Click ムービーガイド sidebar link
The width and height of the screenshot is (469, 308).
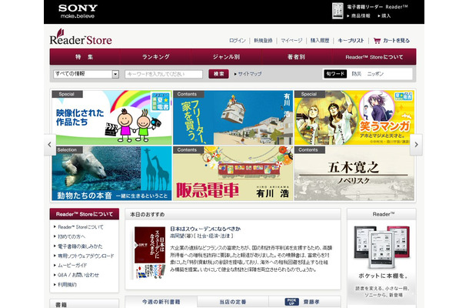click(72, 266)
